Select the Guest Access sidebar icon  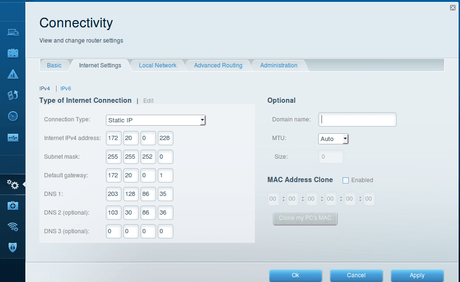pos(13,53)
